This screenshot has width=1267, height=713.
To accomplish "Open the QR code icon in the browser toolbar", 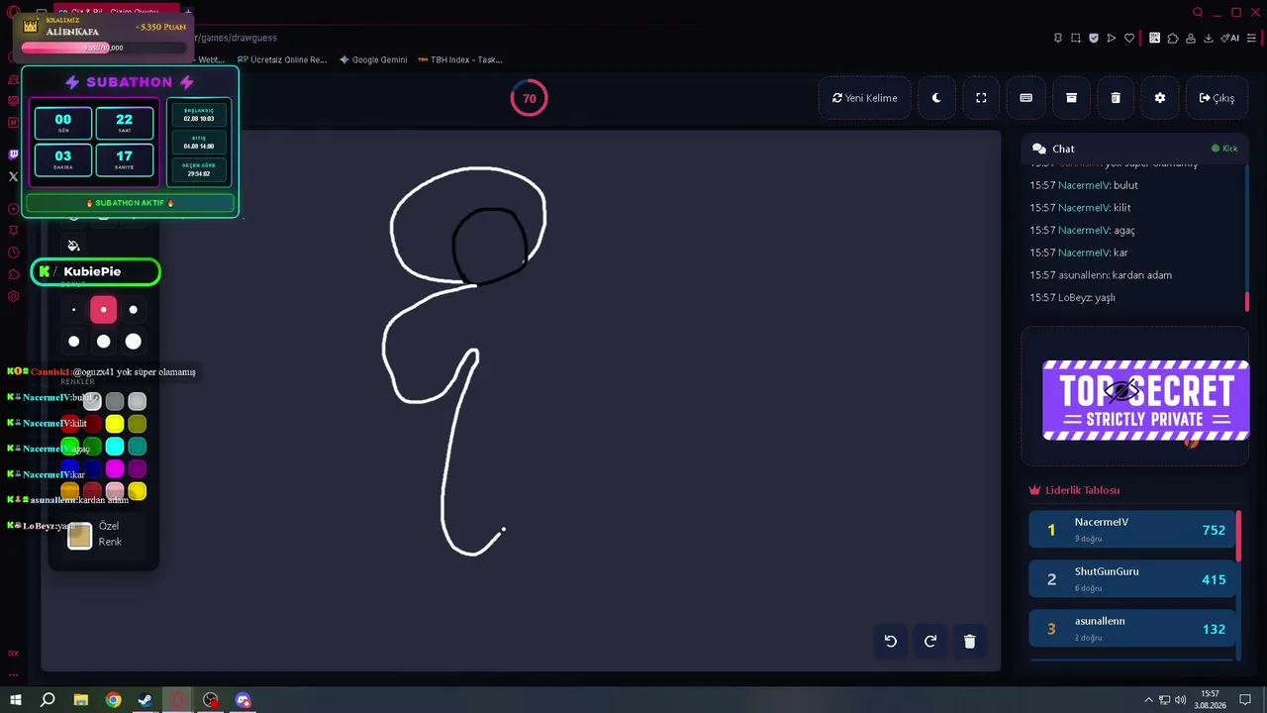I will 1154,38.
